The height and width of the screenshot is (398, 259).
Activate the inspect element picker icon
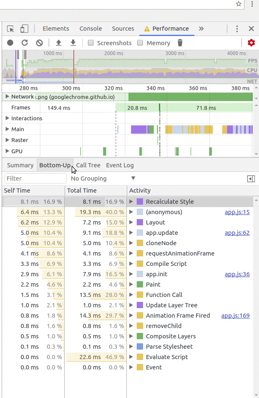(x=11, y=29)
